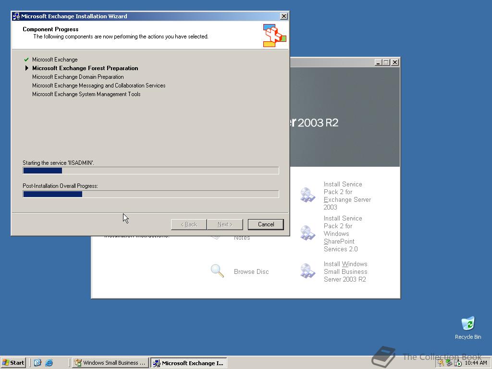Click the Component Progress heading
492x369 pixels.
pyautogui.click(x=50, y=29)
